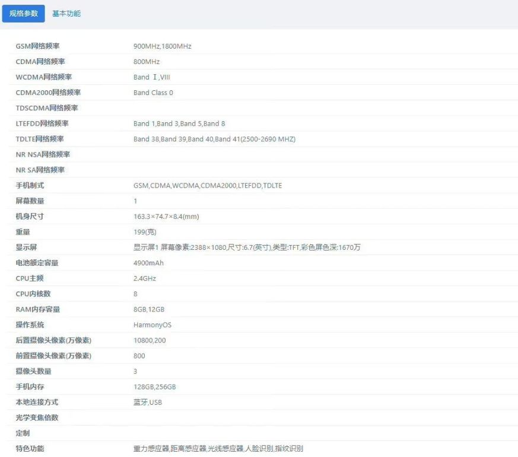
Task: Click the LTEFDD网络频率 label
Action: [42, 123]
